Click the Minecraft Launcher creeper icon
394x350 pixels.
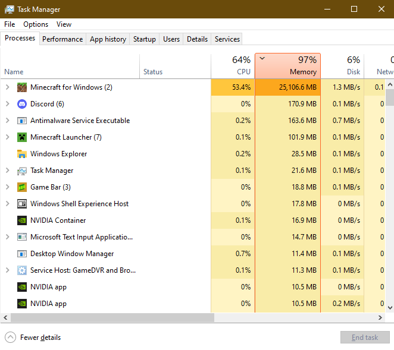tap(22, 137)
